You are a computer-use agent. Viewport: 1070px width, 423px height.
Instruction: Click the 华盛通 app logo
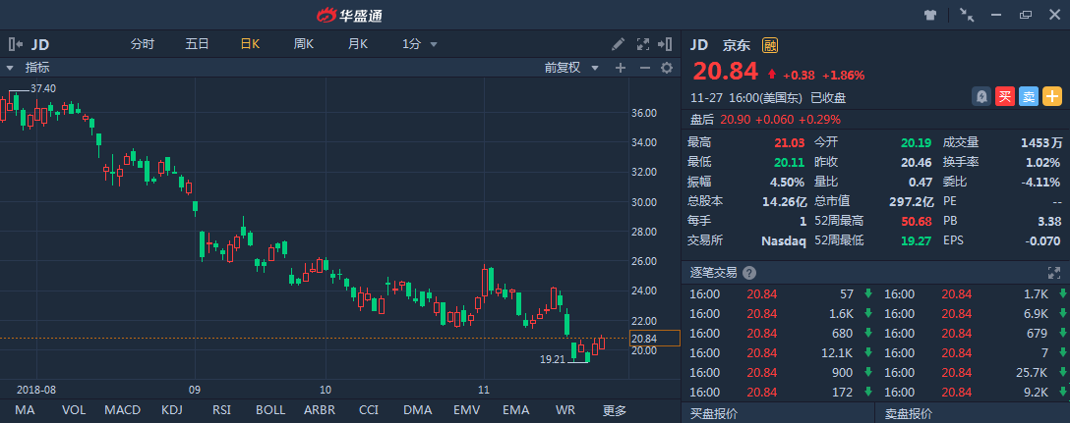[349, 15]
